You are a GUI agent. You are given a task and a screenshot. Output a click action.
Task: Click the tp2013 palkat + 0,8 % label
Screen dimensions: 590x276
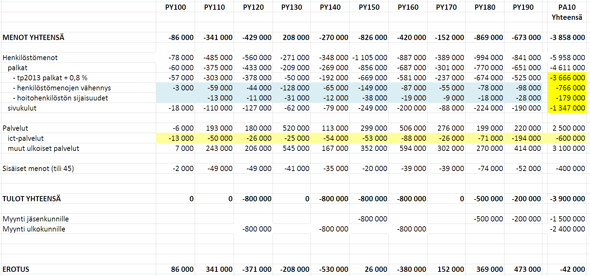(x=50, y=78)
